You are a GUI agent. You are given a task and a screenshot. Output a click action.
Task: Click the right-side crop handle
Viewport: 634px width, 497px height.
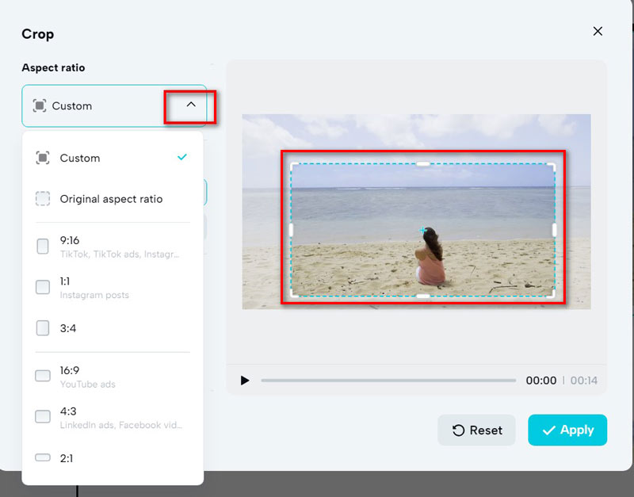(554, 230)
